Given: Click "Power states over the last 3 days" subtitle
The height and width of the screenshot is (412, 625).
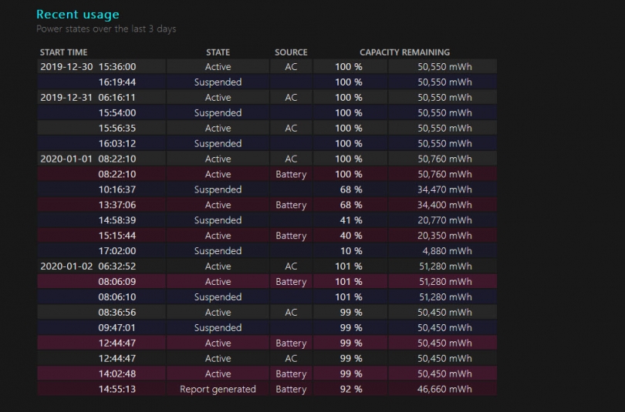Looking at the screenshot, I should tap(106, 29).
